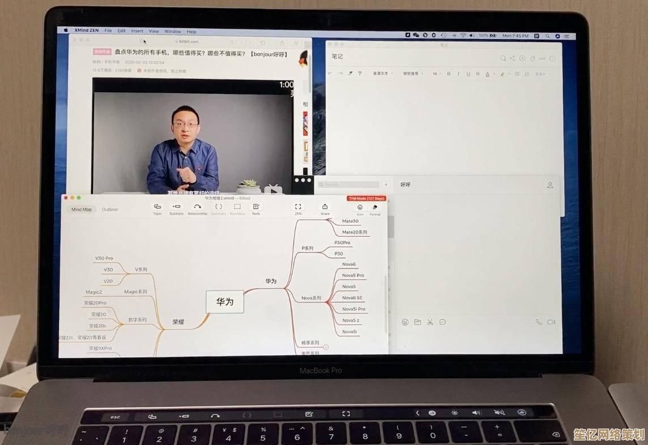
Task: Click the scissors screenshot icon in chat
Action: [x=430, y=322]
